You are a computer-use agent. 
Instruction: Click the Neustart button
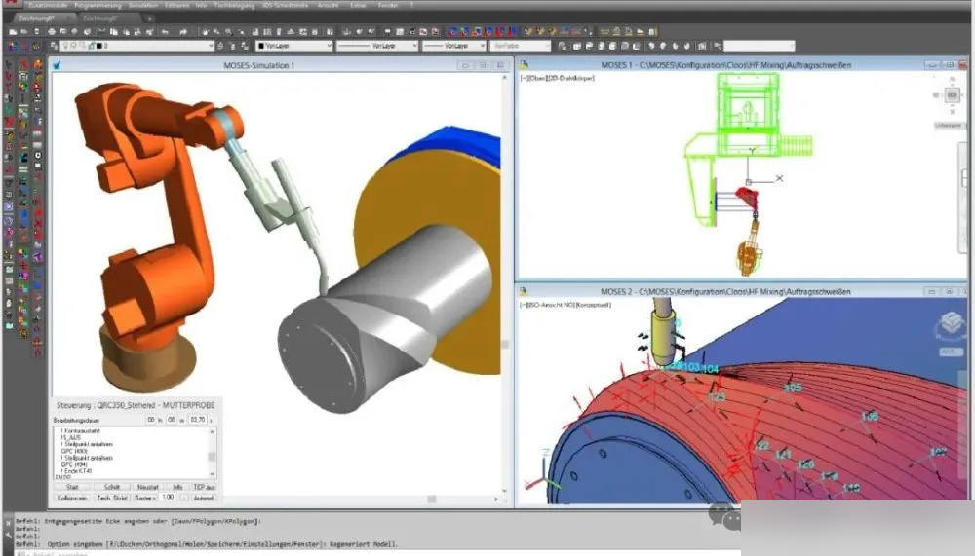148,487
